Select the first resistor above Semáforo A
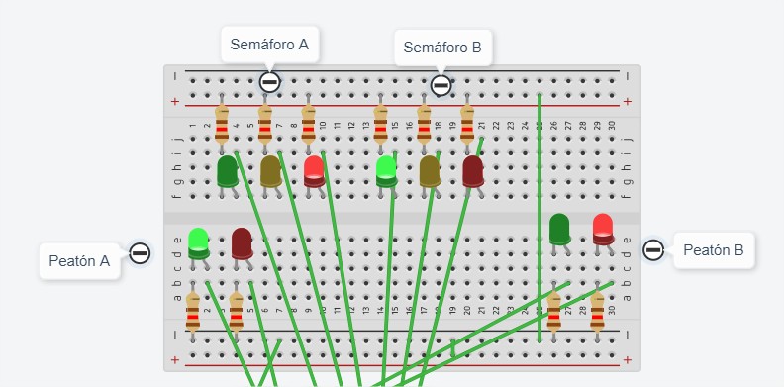The image size is (784, 387). 222,125
